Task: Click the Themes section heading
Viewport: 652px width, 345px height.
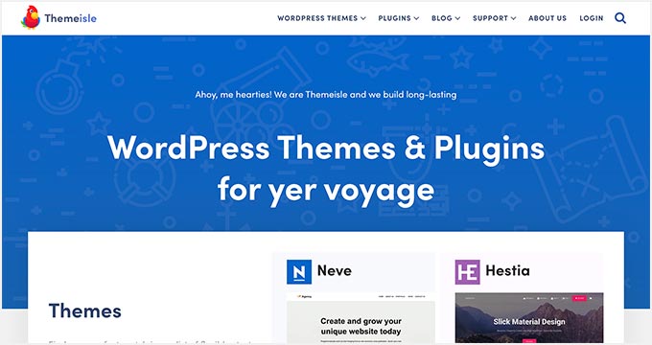Action: pyautogui.click(x=84, y=310)
